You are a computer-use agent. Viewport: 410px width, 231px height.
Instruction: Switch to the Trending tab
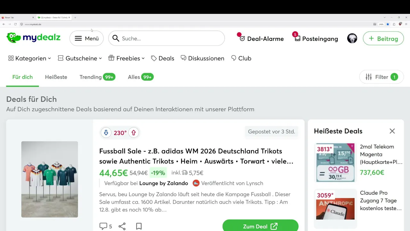coord(97,77)
